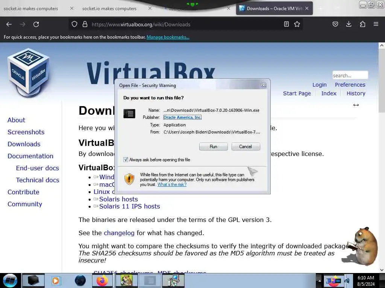Image resolution: width=385 pixels, height=288 pixels.
Task: Open the Contribute sidebar link
Action: pos(23,192)
